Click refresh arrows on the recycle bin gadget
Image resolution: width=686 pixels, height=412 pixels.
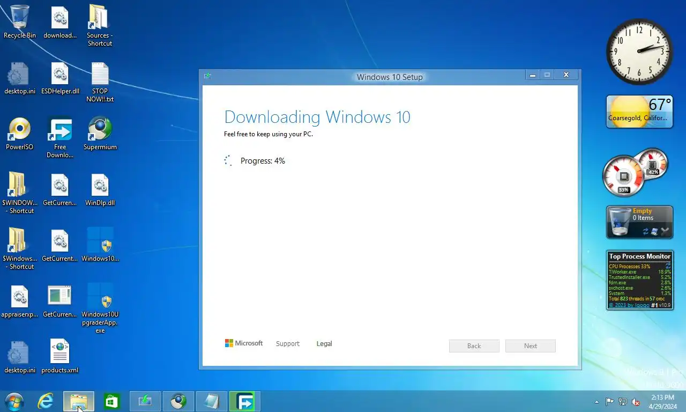tap(646, 231)
